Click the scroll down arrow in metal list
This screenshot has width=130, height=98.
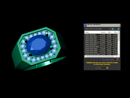pyautogui.click(x=119, y=54)
